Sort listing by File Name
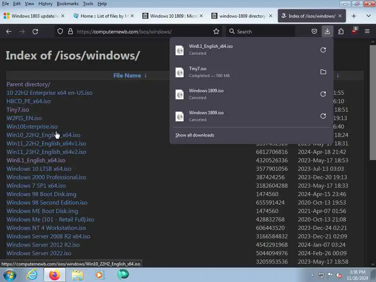This screenshot has width=376, height=282. [x=127, y=75]
